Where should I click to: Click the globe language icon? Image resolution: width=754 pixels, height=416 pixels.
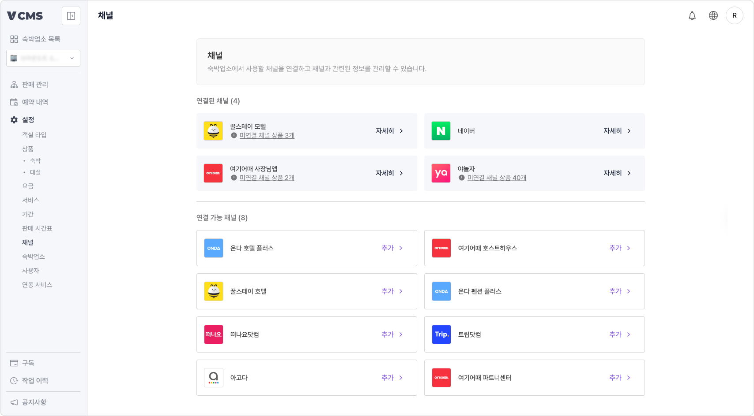[713, 15]
